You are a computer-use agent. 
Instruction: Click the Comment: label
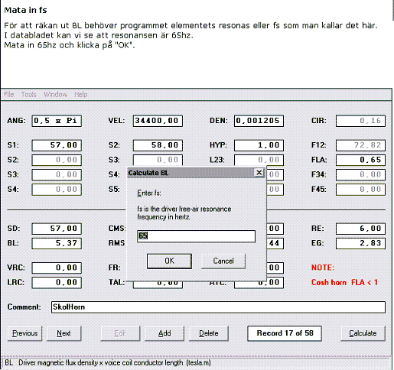coord(24,307)
